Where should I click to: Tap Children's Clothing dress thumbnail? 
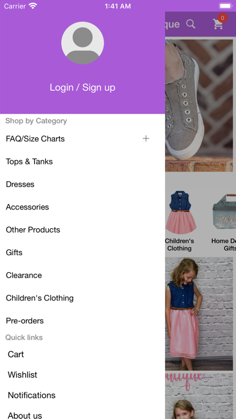[x=181, y=212]
